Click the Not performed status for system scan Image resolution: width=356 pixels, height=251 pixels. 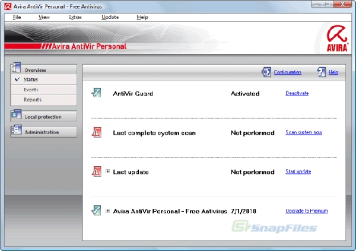(x=253, y=133)
